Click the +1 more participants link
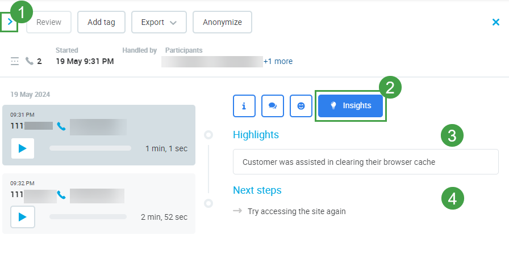 tap(278, 61)
